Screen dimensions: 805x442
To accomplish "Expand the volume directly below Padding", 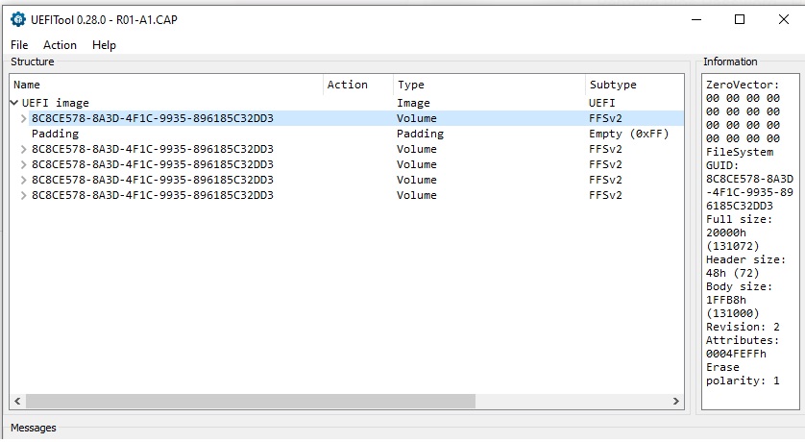I will tap(24, 149).
